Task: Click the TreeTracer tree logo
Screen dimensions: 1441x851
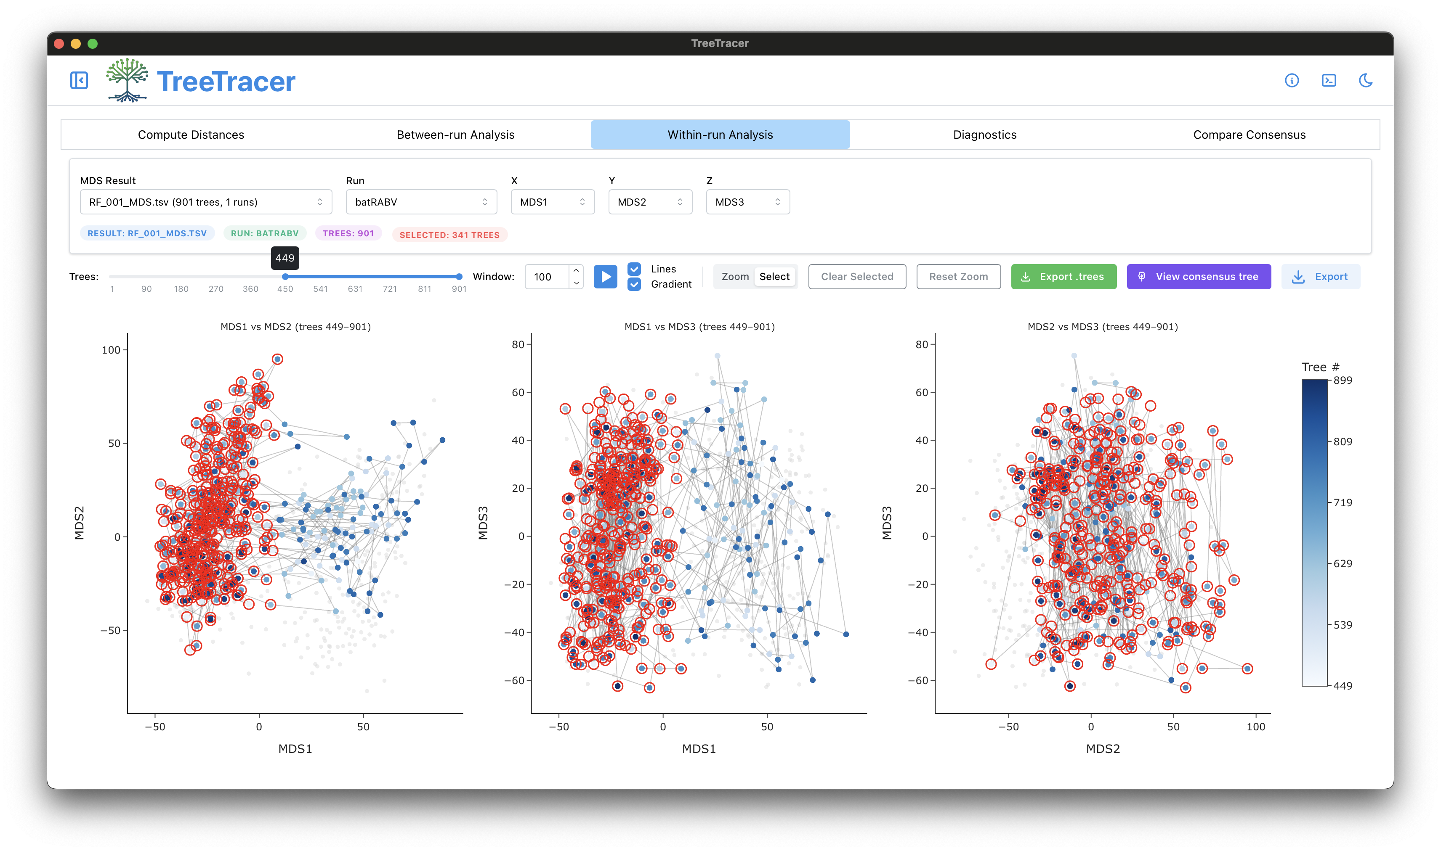Action: click(x=128, y=80)
